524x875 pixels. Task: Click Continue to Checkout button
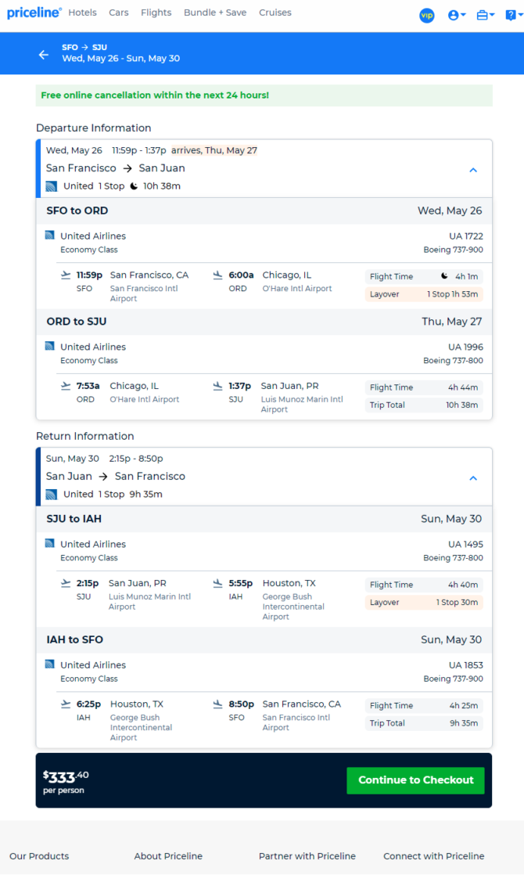tap(416, 780)
